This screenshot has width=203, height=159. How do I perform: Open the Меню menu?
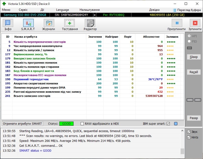point(6,10)
